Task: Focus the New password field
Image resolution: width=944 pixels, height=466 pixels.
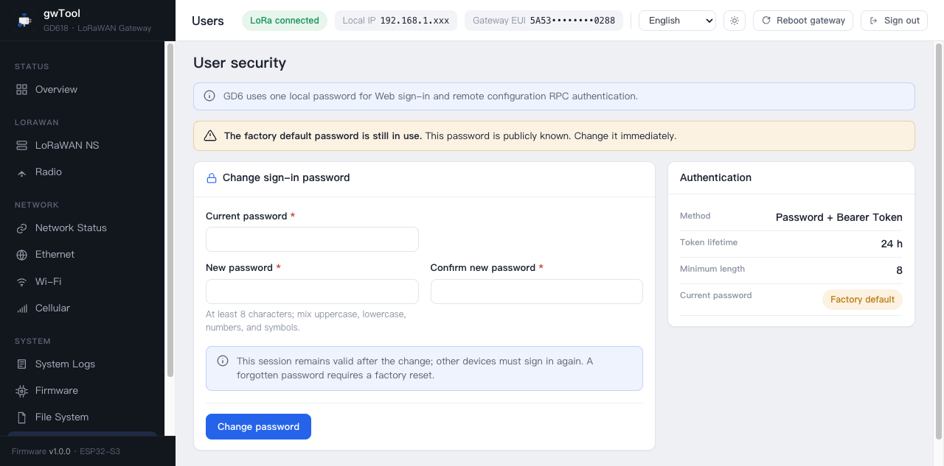Action: [312, 292]
